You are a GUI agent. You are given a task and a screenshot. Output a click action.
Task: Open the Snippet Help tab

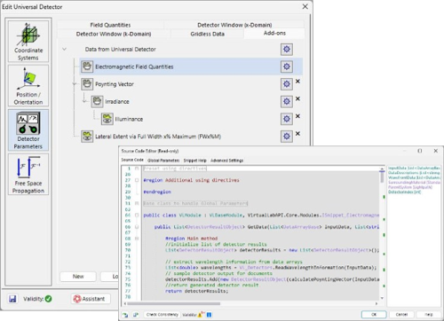click(194, 160)
